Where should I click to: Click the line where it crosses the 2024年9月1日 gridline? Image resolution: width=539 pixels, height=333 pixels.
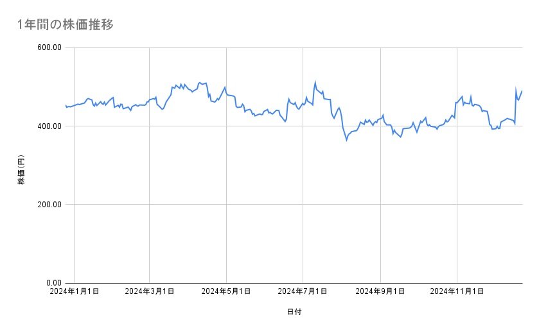click(x=382, y=118)
